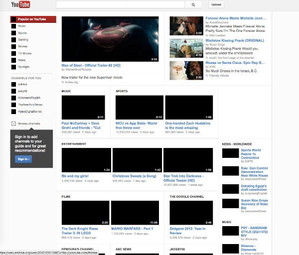Screen dimensions: 299x255
Task: Play the Man of Steel trailer thumbnail
Action: point(110,39)
